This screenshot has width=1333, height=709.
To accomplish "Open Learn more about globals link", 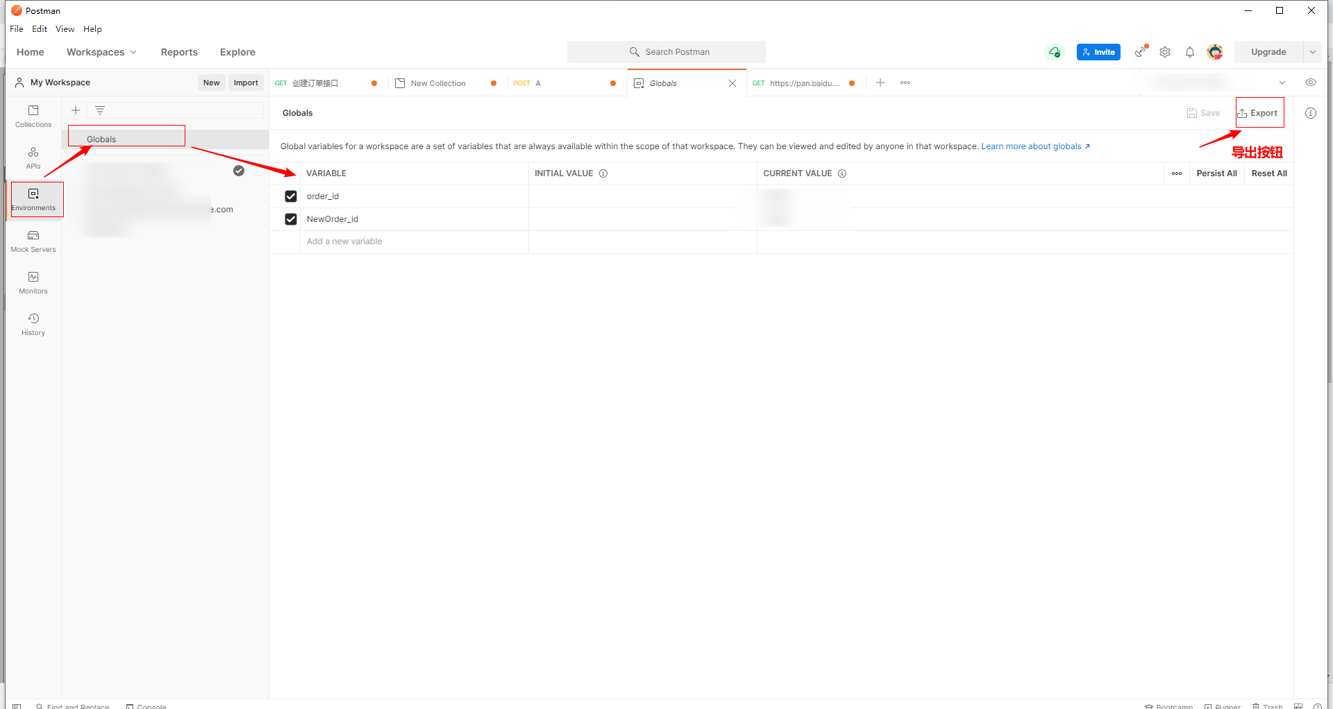I will tap(1035, 146).
